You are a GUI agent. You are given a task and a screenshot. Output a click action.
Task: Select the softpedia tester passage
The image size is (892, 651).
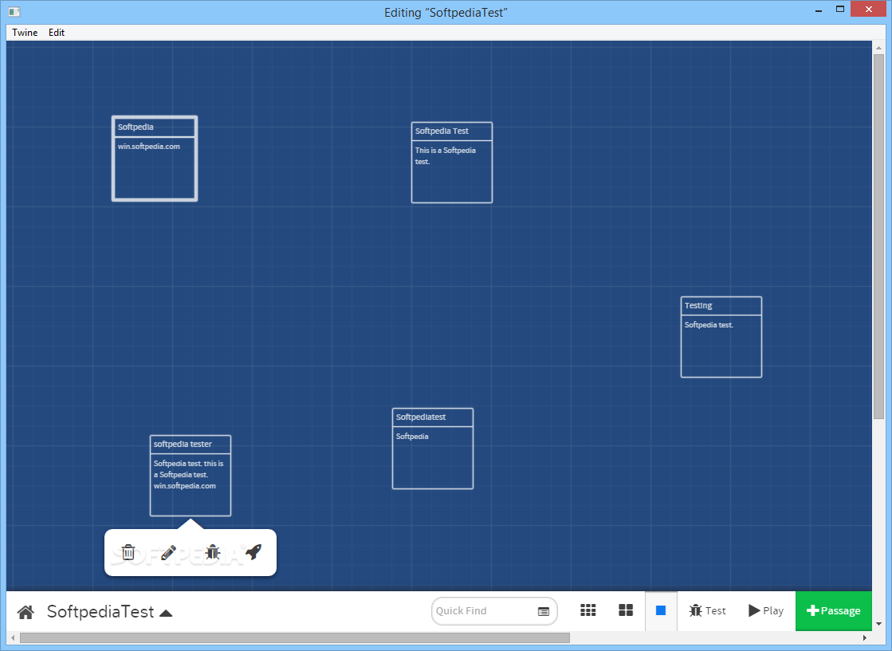[x=191, y=476]
